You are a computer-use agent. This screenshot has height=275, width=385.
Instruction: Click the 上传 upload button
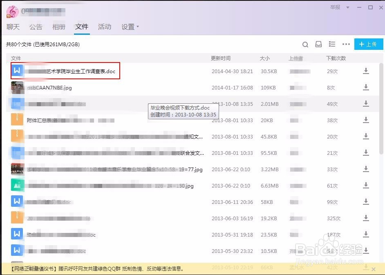tap(368, 44)
